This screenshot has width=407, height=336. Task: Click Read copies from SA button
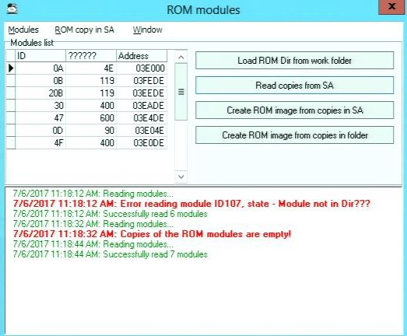pyautogui.click(x=295, y=86)
